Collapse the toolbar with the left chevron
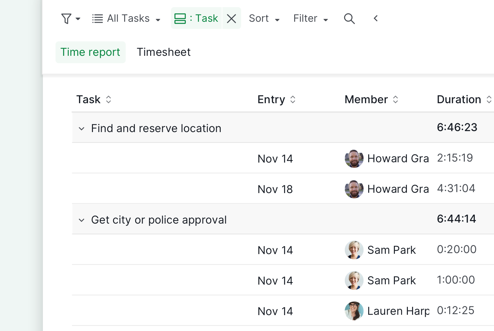This screenshot has height=331, width=494. click(375, 18)
